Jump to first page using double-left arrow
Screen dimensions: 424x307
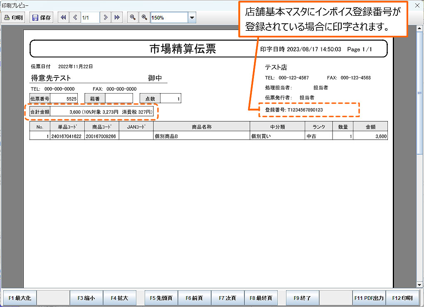pos(63,18)
